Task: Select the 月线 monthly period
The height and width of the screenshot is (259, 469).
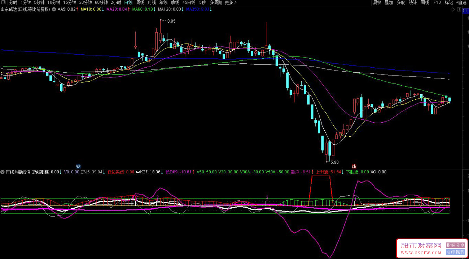Action: (152, 3)
